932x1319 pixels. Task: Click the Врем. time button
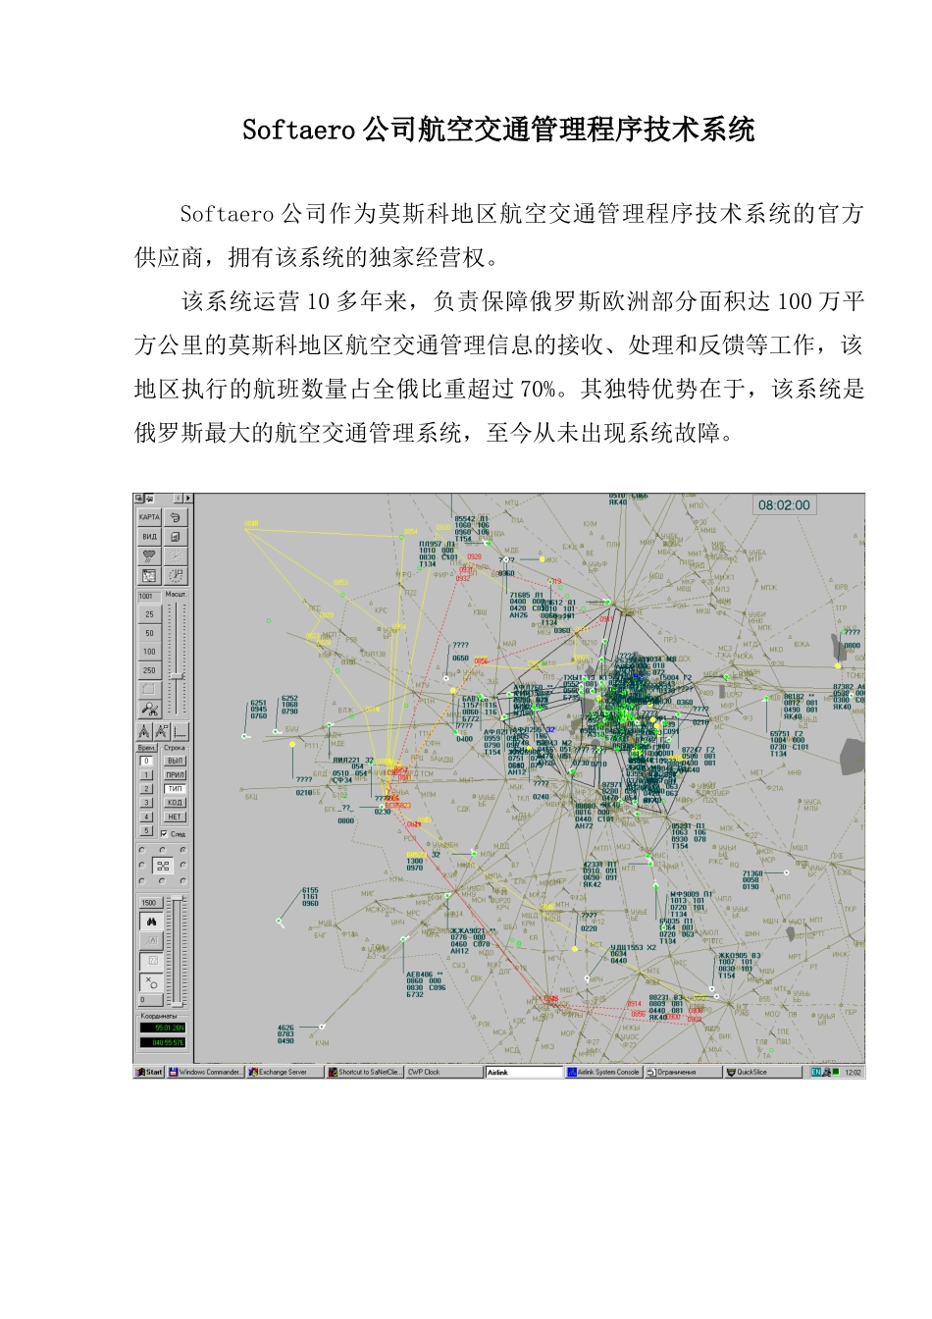(x=146, y=748)
